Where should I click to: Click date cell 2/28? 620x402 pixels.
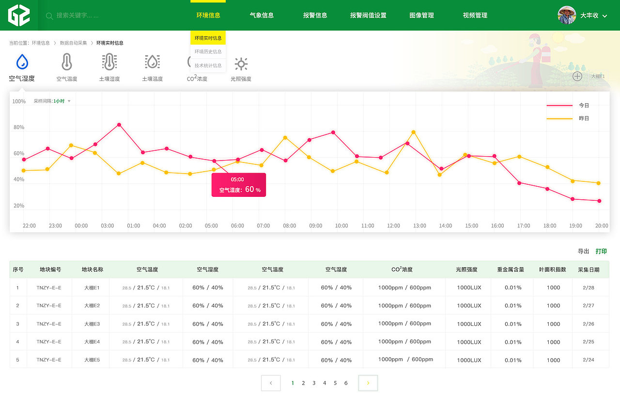(x=589, y=288)
